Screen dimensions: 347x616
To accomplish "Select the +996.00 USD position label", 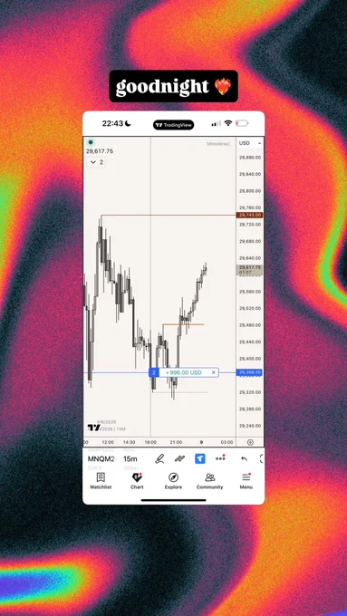I will tap(184, 372).
